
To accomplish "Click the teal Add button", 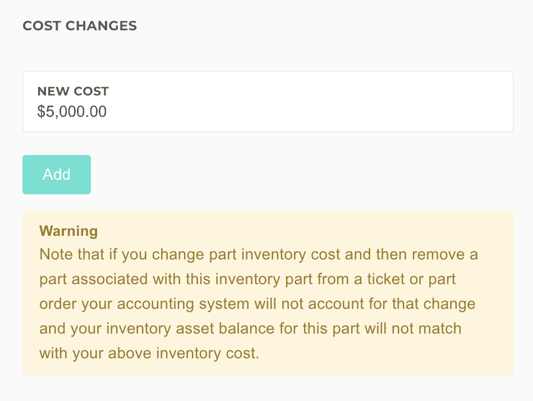I will click(57, 175).
